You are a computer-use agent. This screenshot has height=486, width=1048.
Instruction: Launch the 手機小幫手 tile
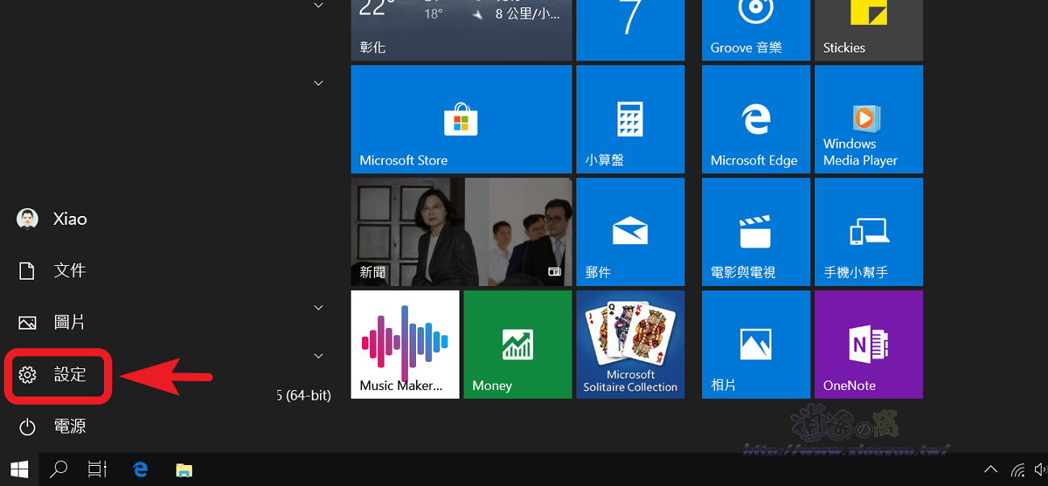pos(869,232)
